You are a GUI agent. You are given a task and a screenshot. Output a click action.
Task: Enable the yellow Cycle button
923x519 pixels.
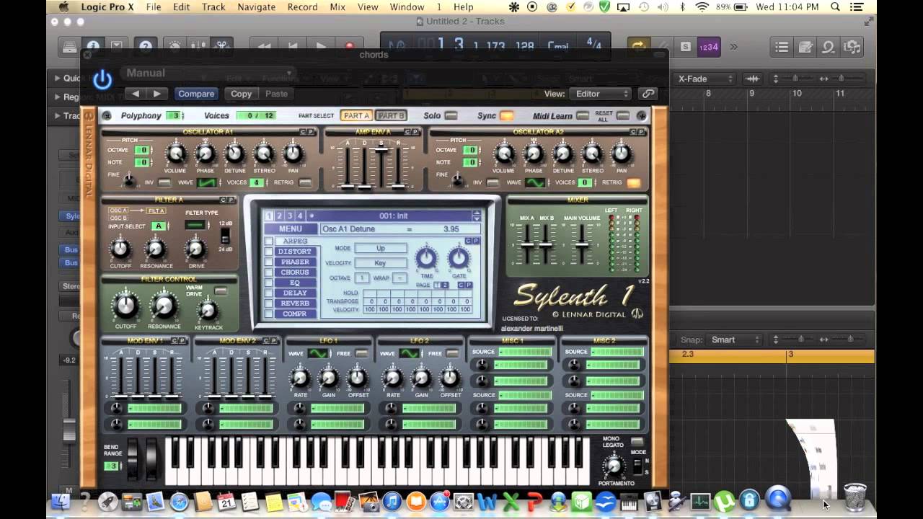pyautogui.click(x=637, y=47)
